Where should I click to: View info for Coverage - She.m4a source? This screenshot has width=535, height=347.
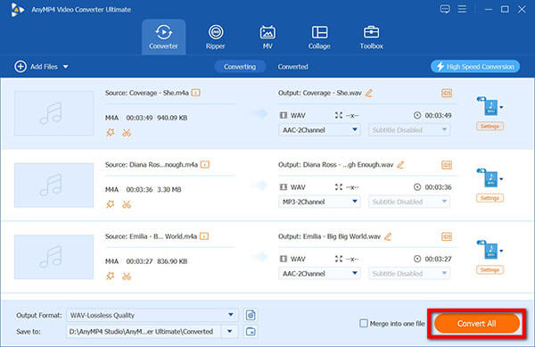(196, 93)
